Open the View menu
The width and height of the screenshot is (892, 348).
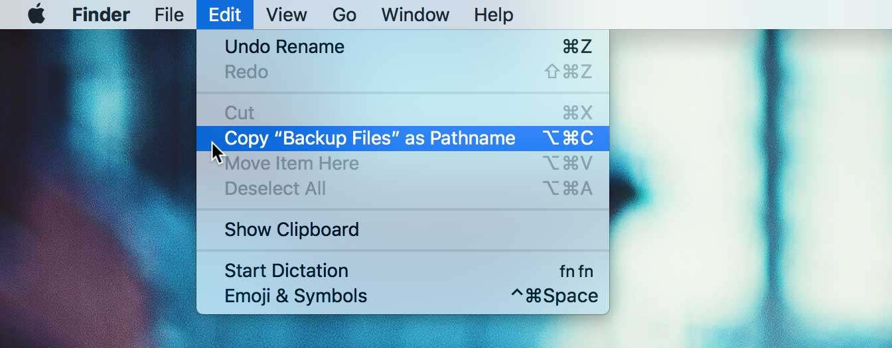pyautogui.click(x=286, y=15)
